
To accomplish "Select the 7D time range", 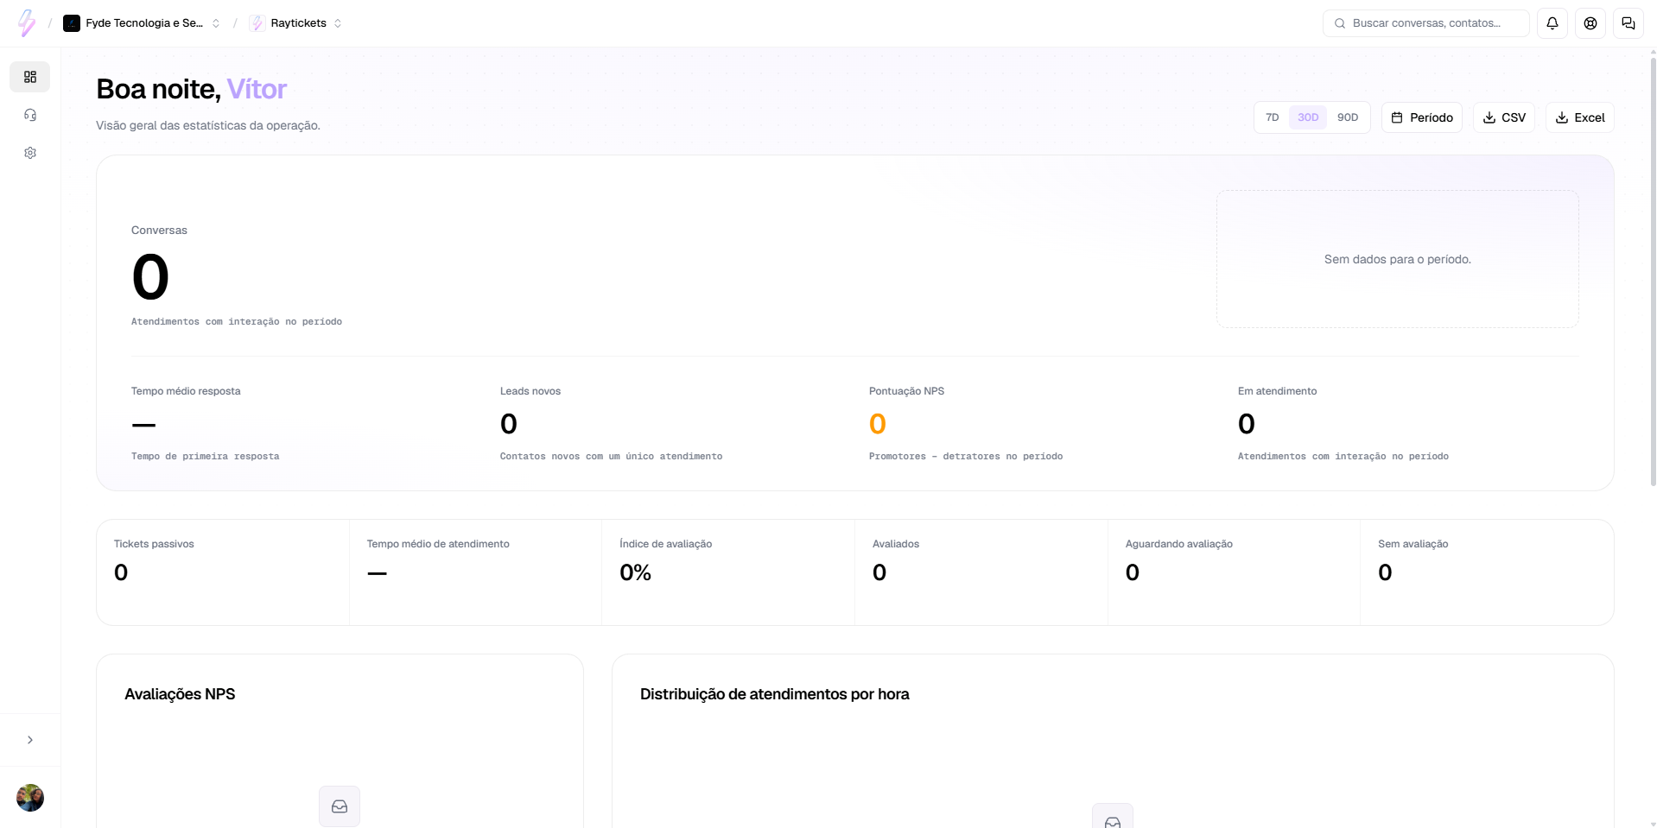I will click(1273, 117).
